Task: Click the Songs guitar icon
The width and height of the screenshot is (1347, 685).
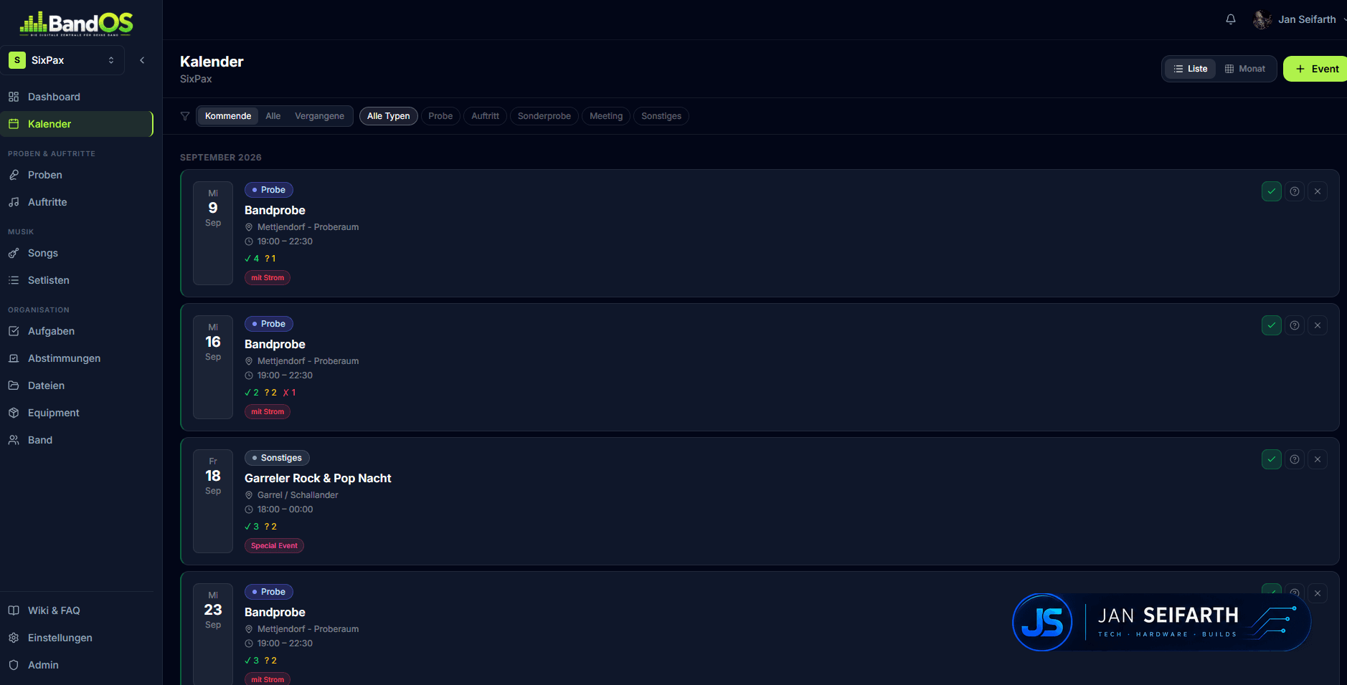Action: point(14,253)
